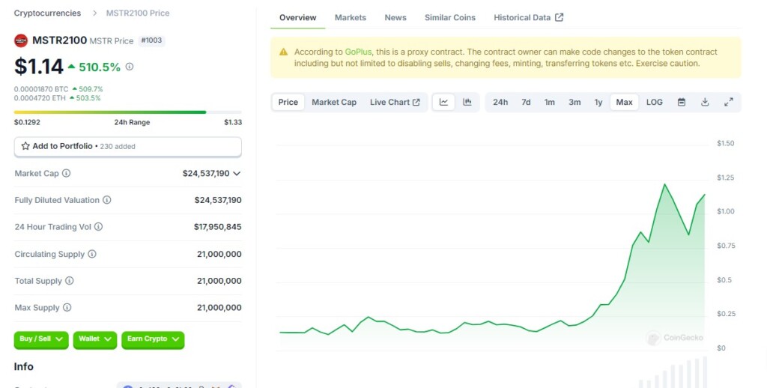Switch to line chart view icon
Viewport: 767px width, 388px height.
443,103
